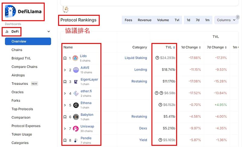The image size is (242, 147).
Task: Open the Lending category link
Action: pos(141,69)
